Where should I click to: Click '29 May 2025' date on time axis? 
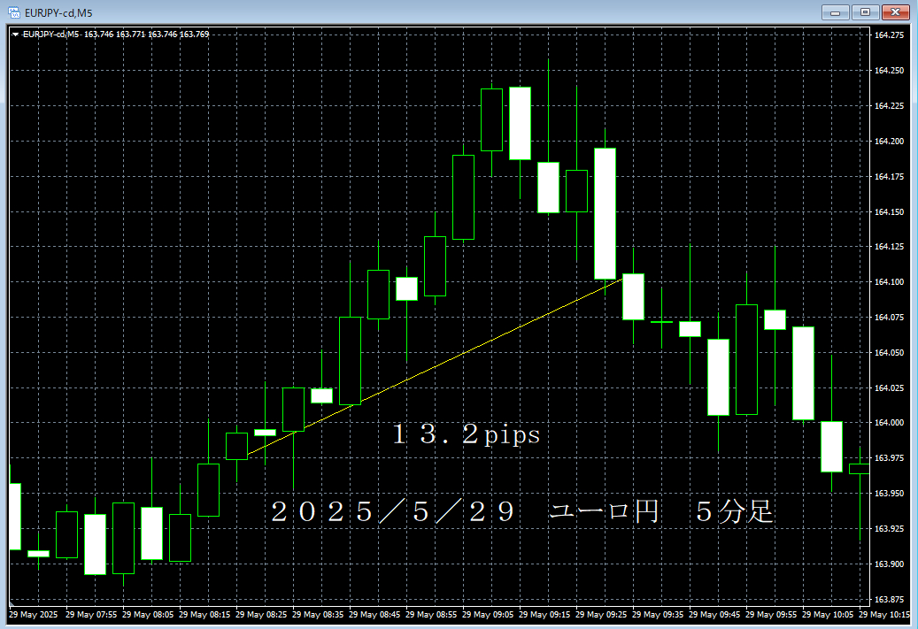pos(34,614)
